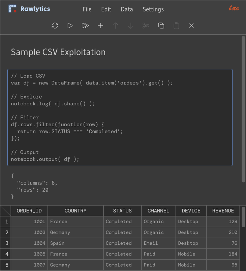Click the Email channel cell

[x=158, y=243]
